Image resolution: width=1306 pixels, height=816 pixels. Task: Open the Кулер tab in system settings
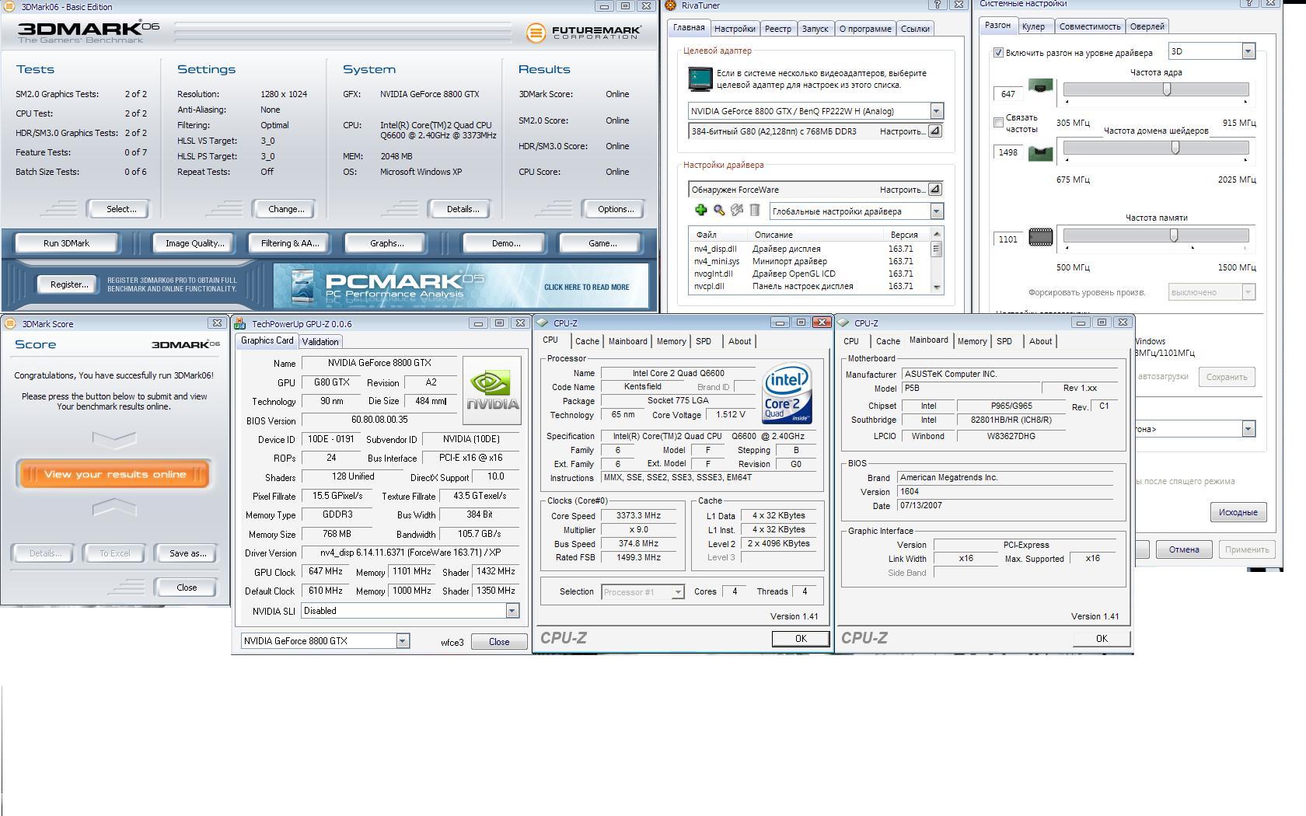[x=1033, y=26]
